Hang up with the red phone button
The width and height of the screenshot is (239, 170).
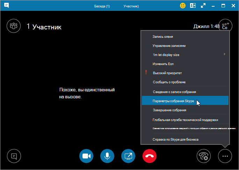pos(150,156)
